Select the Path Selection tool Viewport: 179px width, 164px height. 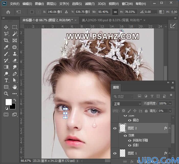click(x=15, y=80)
